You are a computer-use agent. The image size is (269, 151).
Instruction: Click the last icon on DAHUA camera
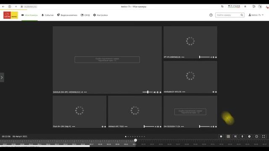pyautogui.click(x=161, y=92)
